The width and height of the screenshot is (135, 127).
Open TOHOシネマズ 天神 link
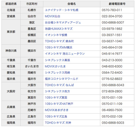pyautogui.click(x=58, y=123)
